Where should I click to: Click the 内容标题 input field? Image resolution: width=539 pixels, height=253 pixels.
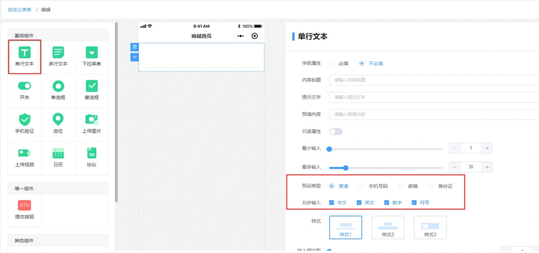tap(434, 80)
